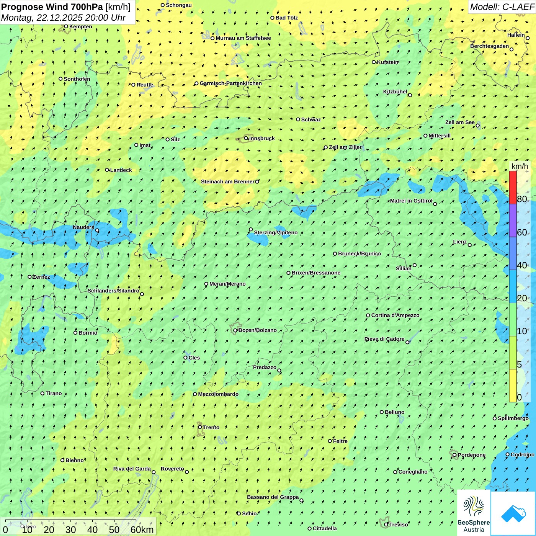Viewport: 536px width, 536px height.
Task: Click the 'km/h' legend unit label
Action: 520,166
